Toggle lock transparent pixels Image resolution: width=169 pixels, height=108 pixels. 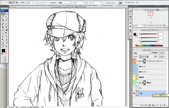tap(141, 57)
